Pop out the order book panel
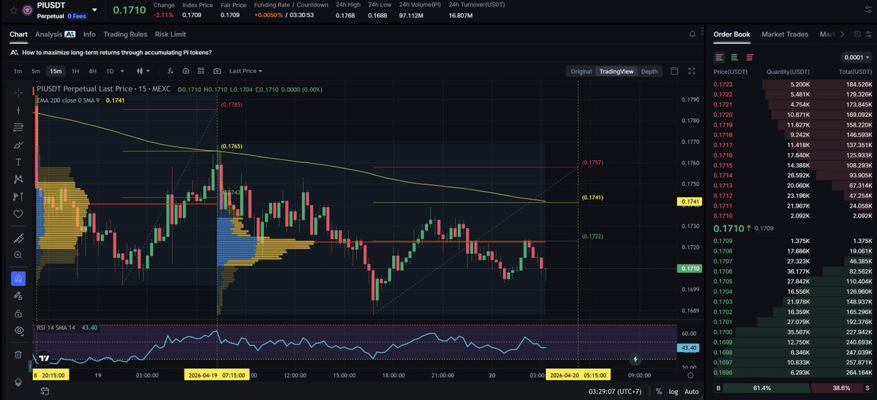Screen dimensions: 877x400 857,34
